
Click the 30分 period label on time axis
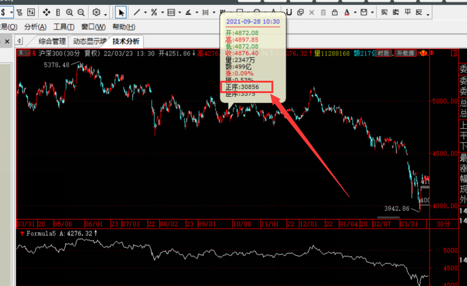(443, 224)
